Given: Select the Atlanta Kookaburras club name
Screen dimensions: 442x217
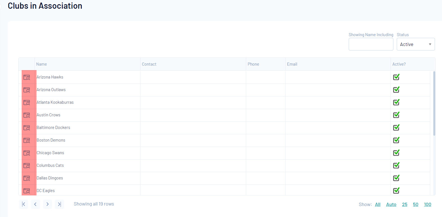Looking at the screenshot, I should (x=55, y=102).
